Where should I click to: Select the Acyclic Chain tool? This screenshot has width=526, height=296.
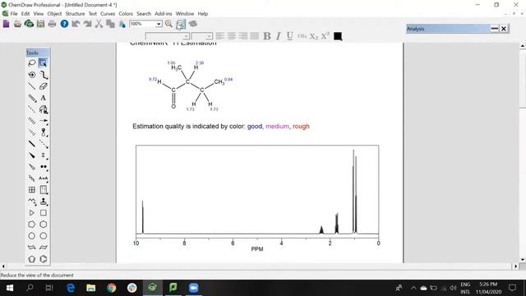point(32,201)
